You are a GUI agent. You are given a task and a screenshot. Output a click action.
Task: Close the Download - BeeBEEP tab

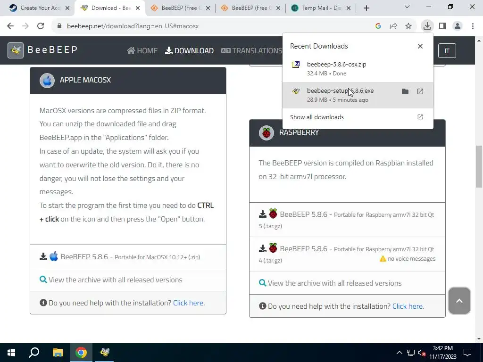[x=138, y=8]
